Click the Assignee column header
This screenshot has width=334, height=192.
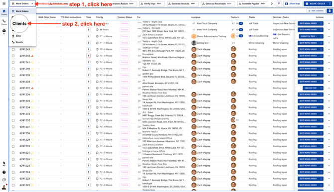(x=195, y=17)
